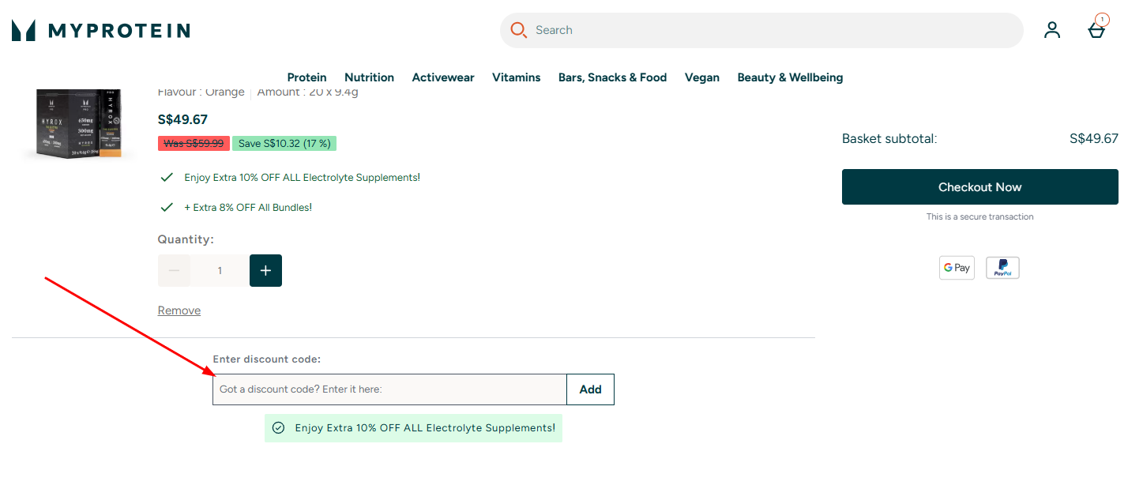The width and height of the screenshot is (1143, 489).
Task: Pay with the PayPal icon
Action: tap(1002, 268)
